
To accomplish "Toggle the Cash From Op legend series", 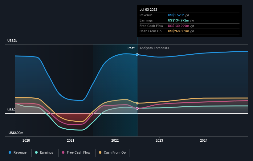I will [x=112, y=153].
